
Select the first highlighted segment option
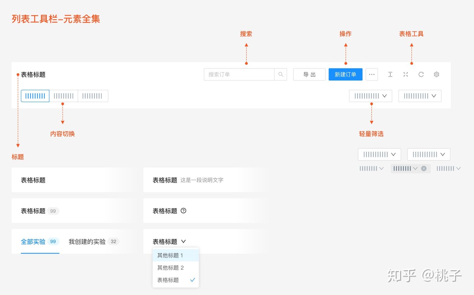coord(35,96)
